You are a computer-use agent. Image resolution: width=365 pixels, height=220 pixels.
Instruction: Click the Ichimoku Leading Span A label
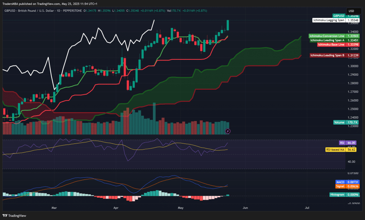coord(327,40)
